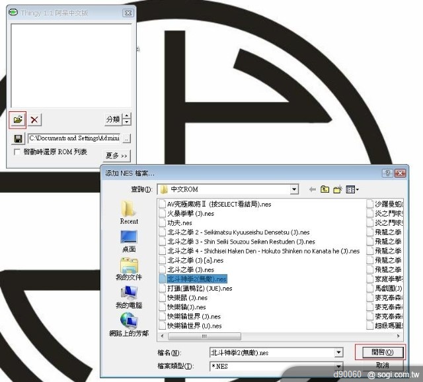
Task: Click the 分類 sort button
Action: pos(113,119)
